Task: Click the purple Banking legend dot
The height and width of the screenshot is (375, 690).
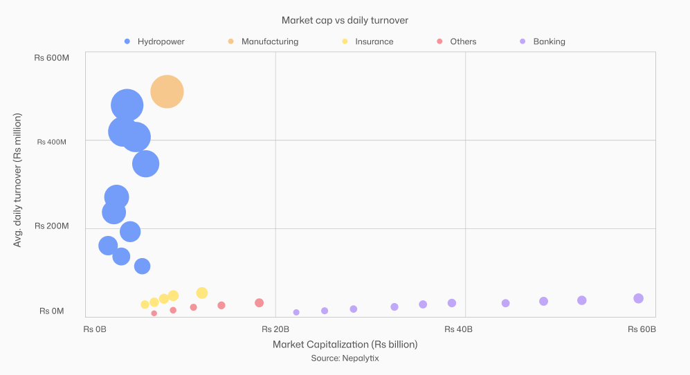Action: (523, 42)
